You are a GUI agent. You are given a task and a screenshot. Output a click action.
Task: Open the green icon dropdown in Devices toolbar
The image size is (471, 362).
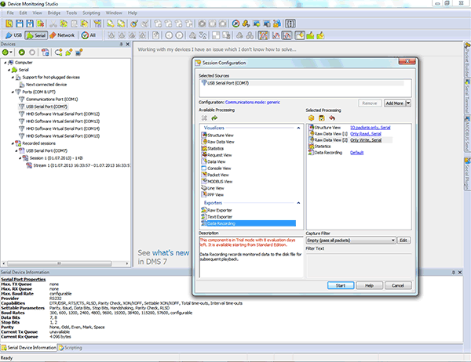click(11, 52)
